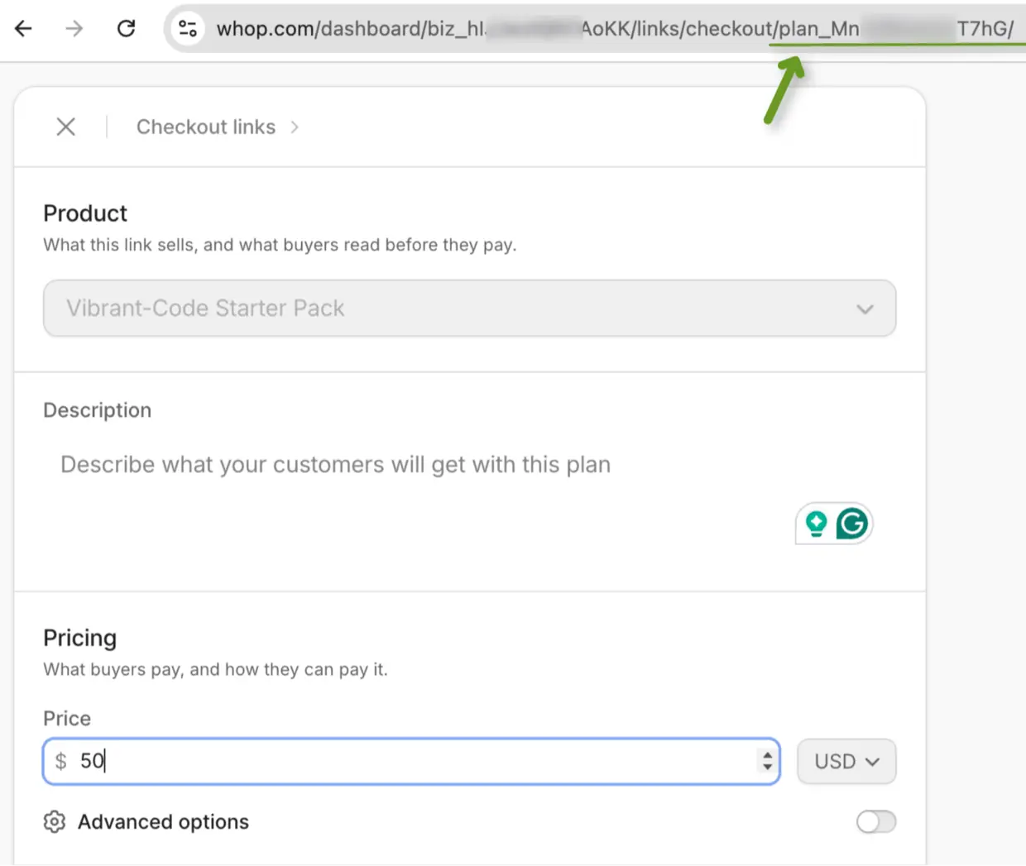
Task: Click the green lightbulb suggestion icon
Action: click(x=816, y=524)
